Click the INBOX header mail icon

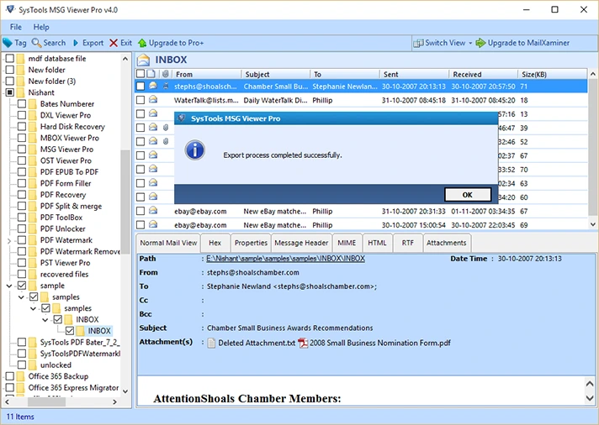[144, 60]
